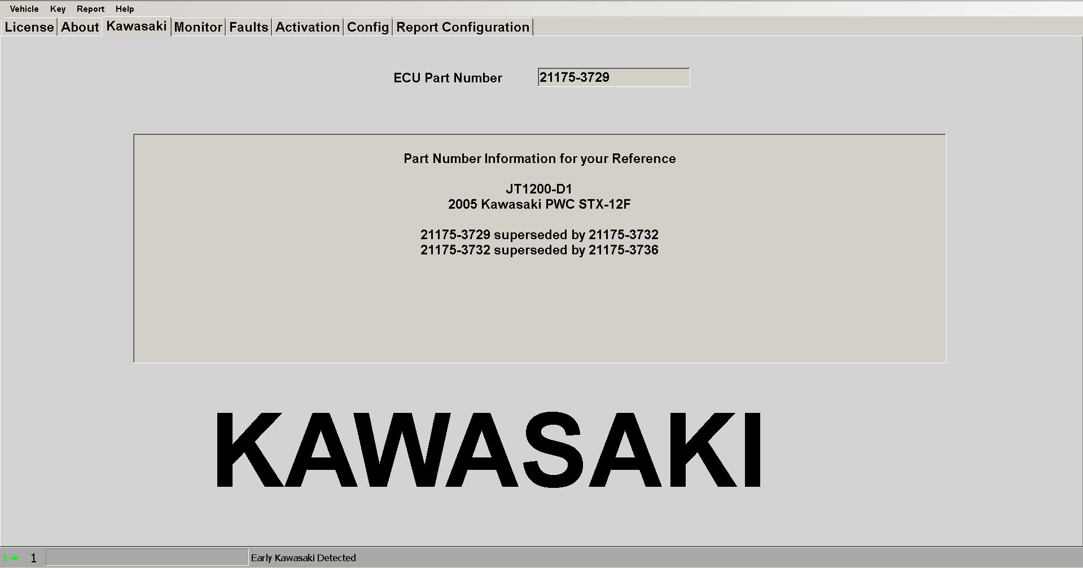
Task: Click the status bar progress field
Action: (x=147, y=558)
